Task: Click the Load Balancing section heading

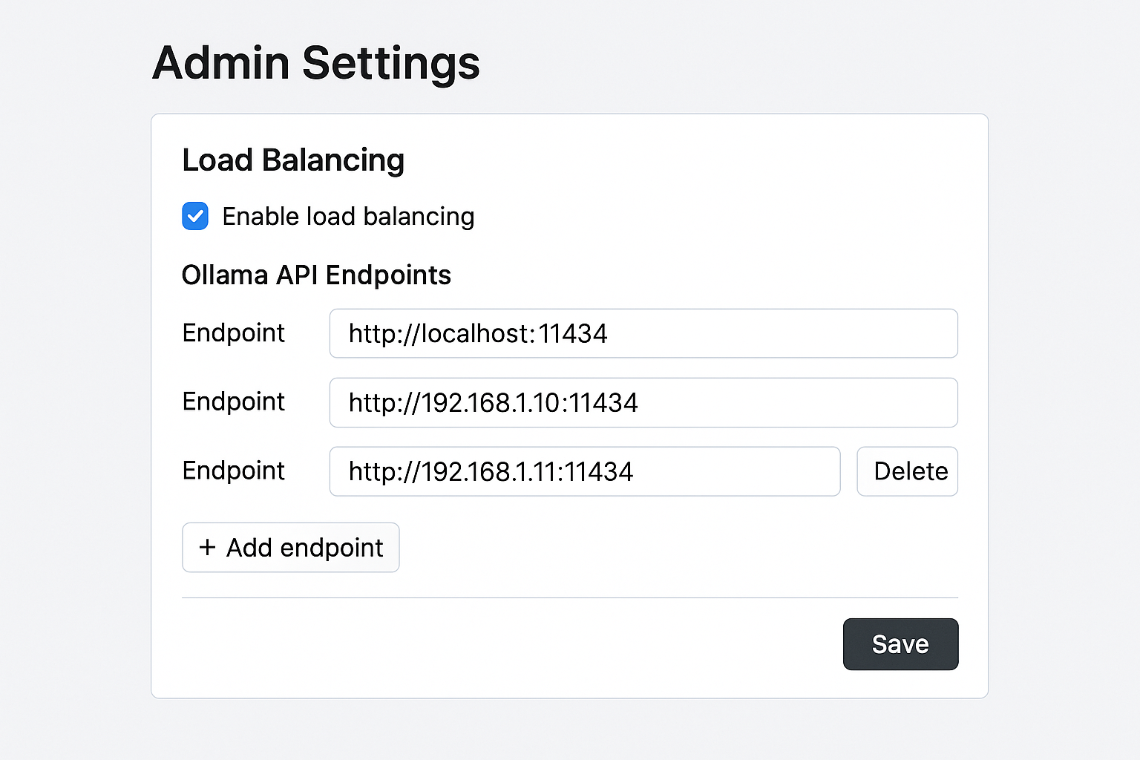Action: tap(293, 160)
